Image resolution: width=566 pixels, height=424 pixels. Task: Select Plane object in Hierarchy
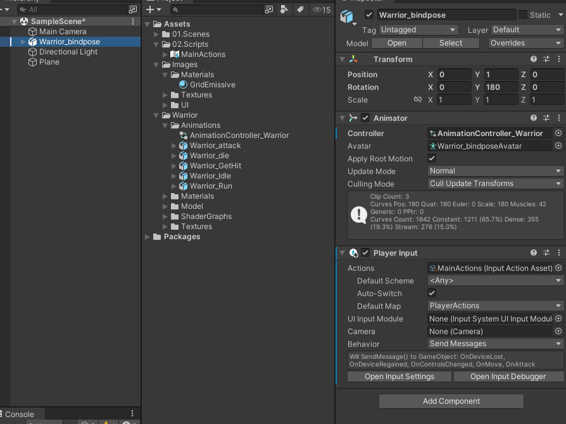tap(49, 62)
